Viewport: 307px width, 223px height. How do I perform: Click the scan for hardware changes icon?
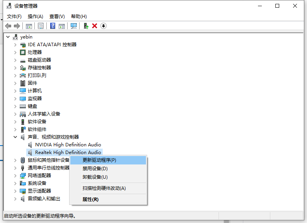tap(73, 26)
